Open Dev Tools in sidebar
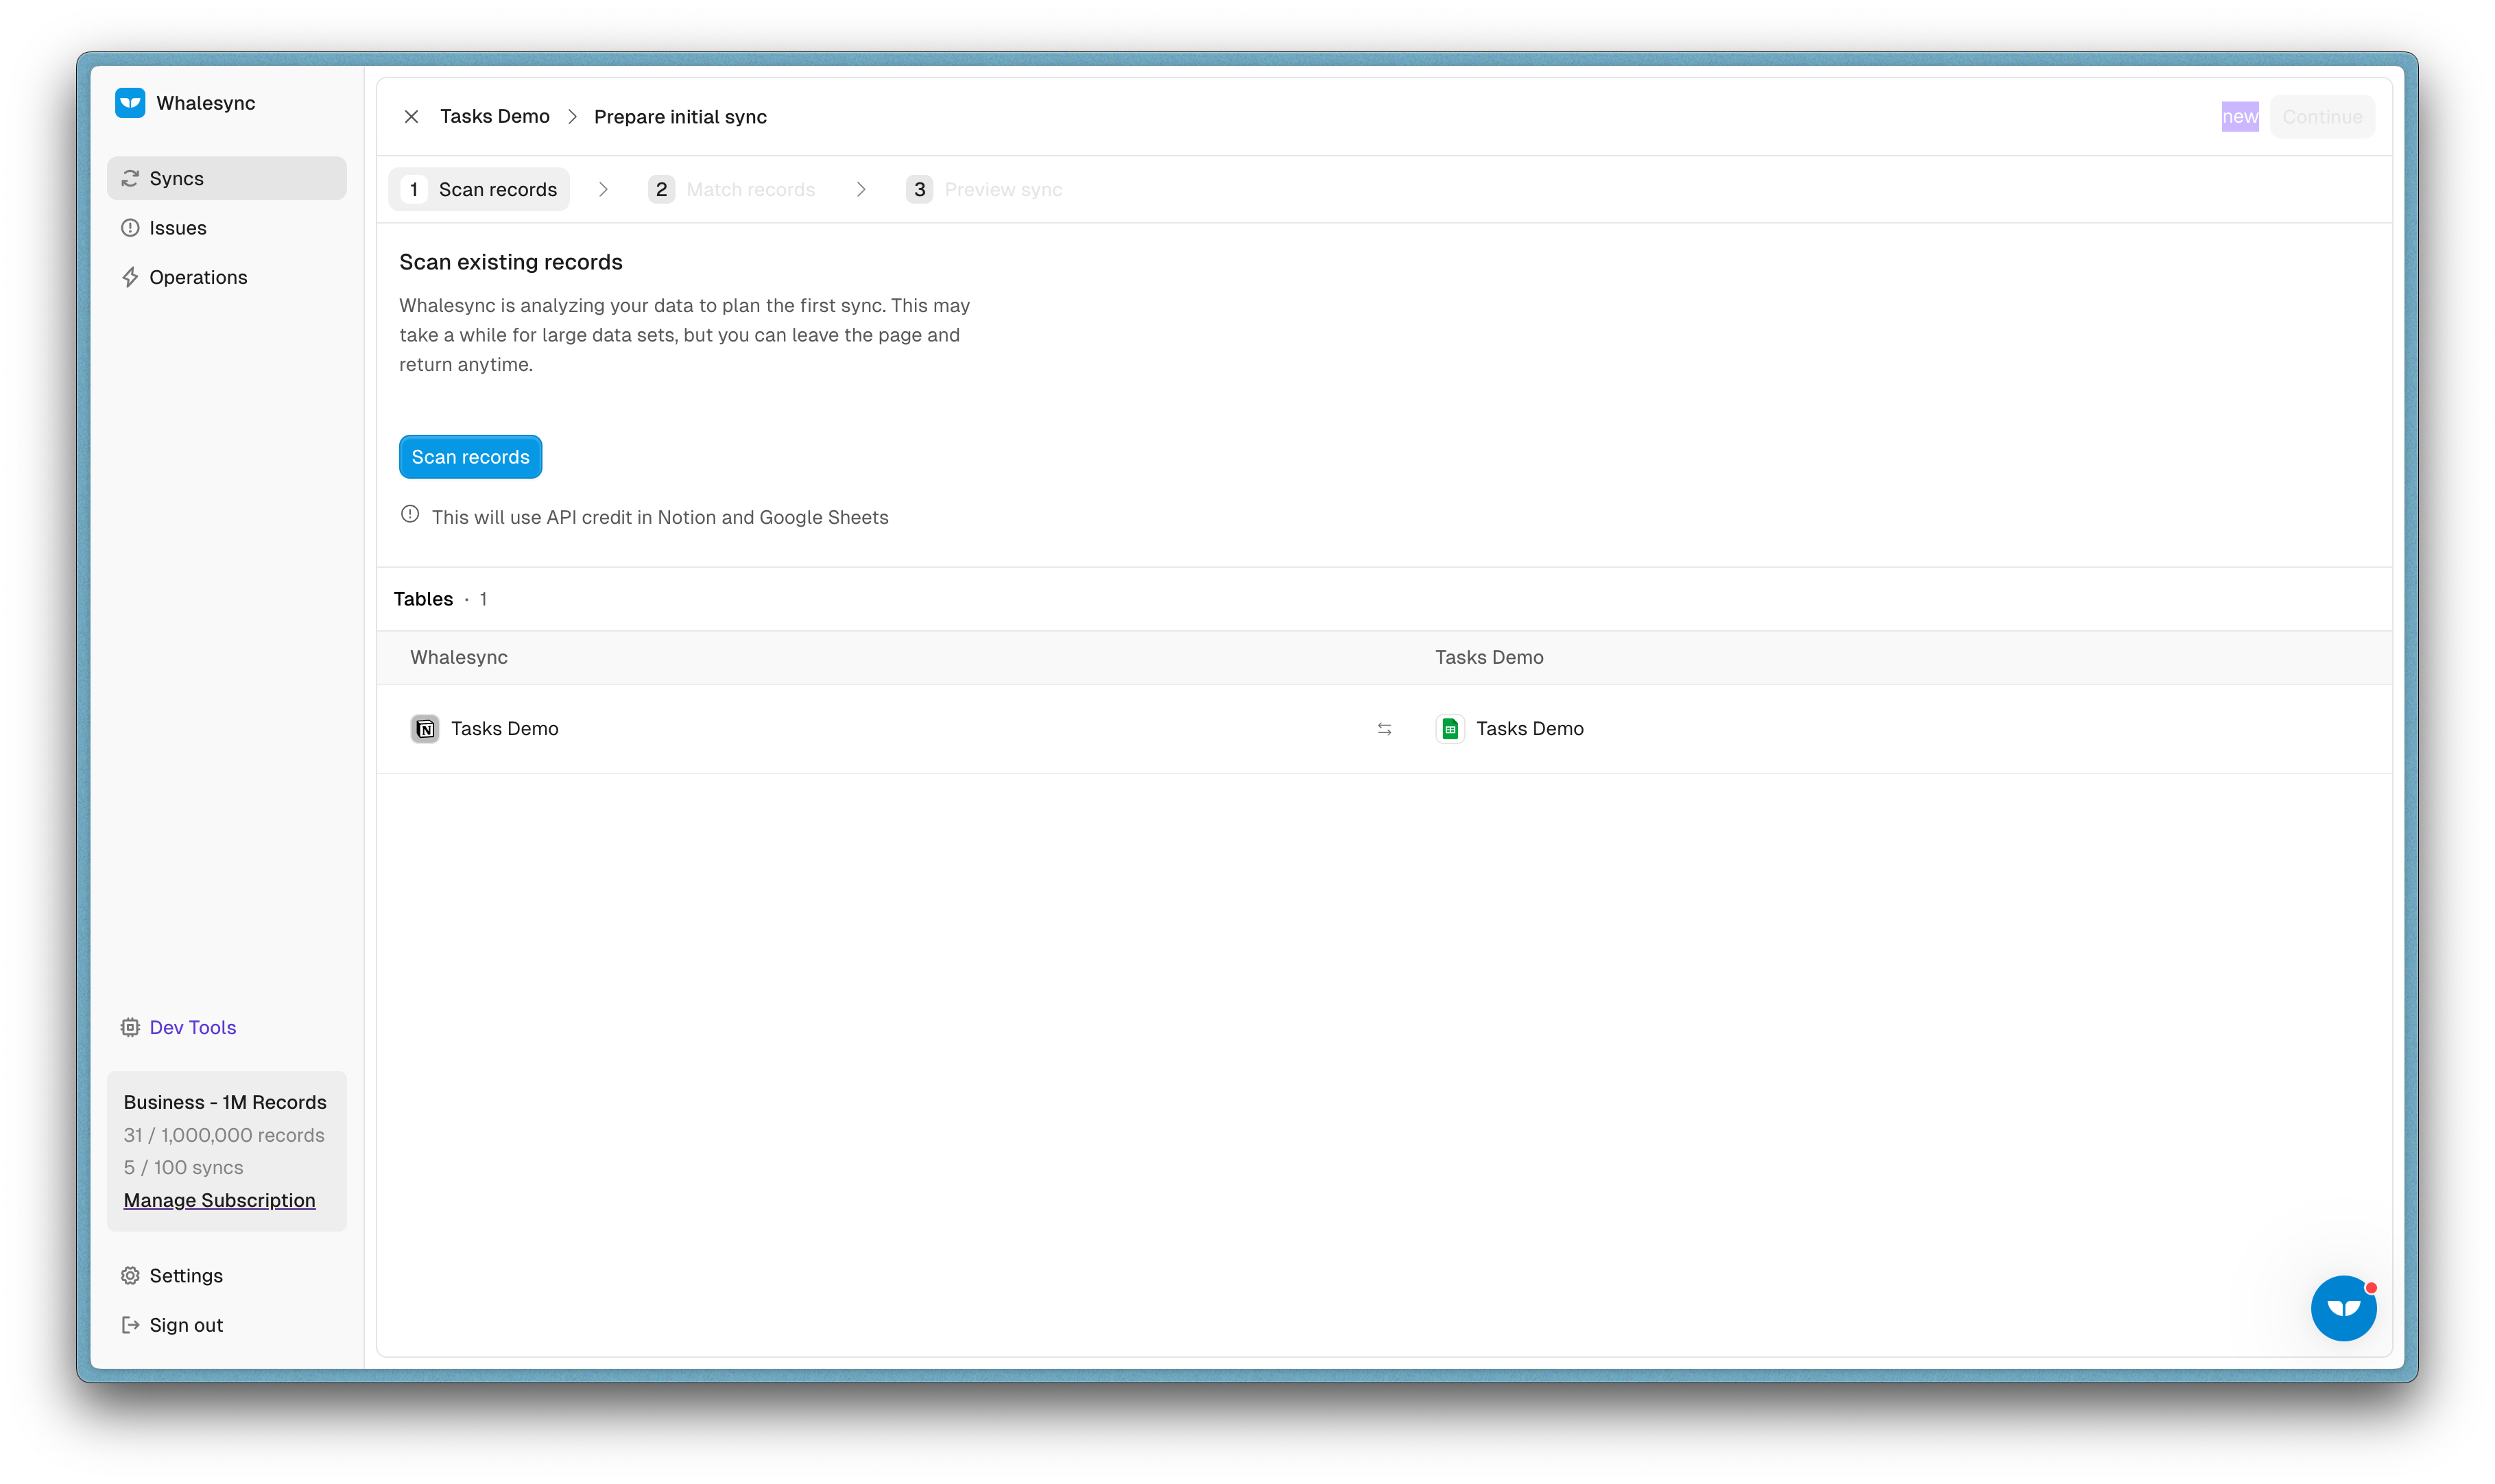This screenshot has height=1484, width=2495. [x=192, y=1027]
